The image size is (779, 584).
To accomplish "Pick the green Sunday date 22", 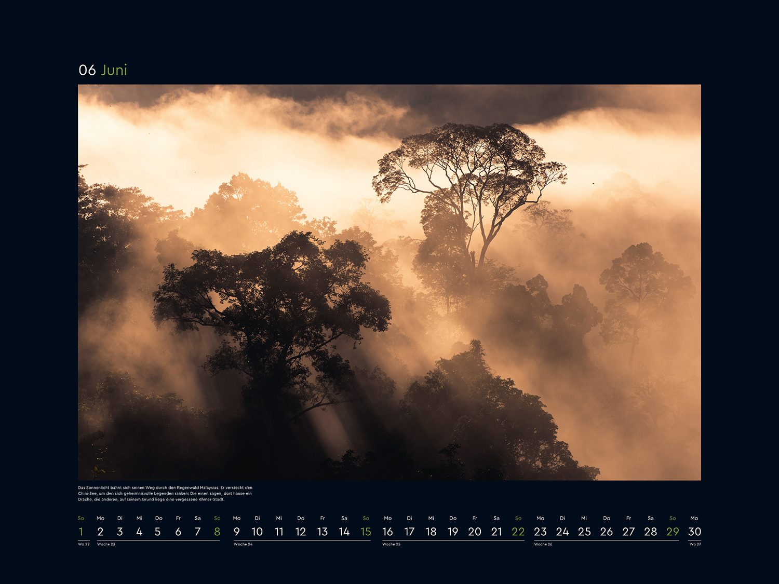I will pyautogui.click(x=518, y=532).
